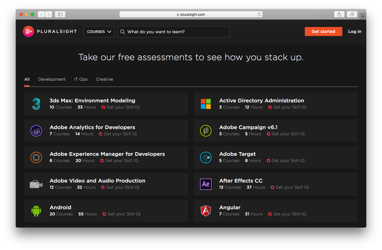The image size is (382, 250).
Task: Toggle the Safari sidebar button
Action: click(x=60, y=14)
